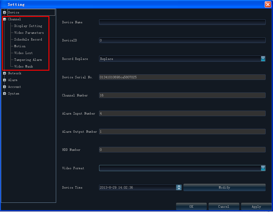This screenshot has width=273, height=212.
Task: Click the Device Serial No. field
Action: [182, 77]
